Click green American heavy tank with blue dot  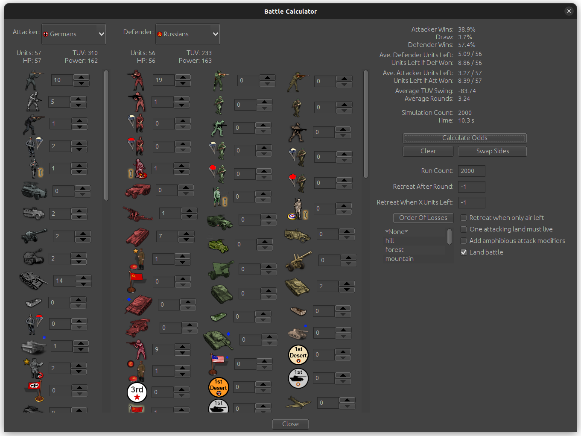[218, 339]
